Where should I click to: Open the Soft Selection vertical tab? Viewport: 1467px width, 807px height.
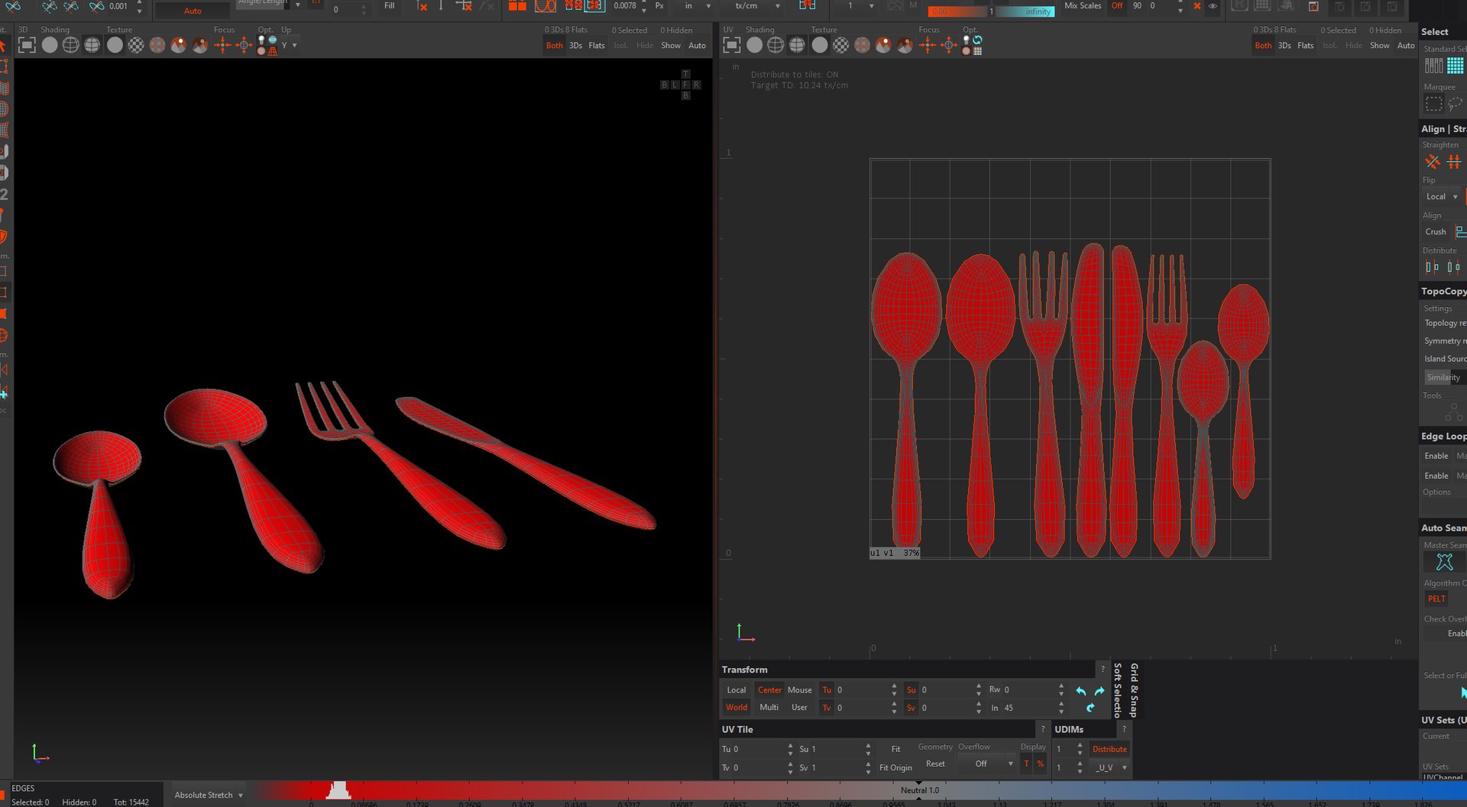tap(1118, 690)
